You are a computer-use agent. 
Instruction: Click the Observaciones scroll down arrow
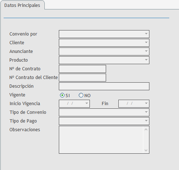146,150
